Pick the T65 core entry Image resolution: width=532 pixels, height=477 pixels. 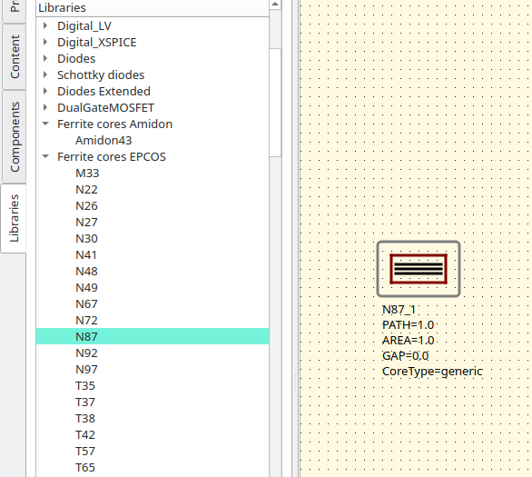(x=85, y=468)
